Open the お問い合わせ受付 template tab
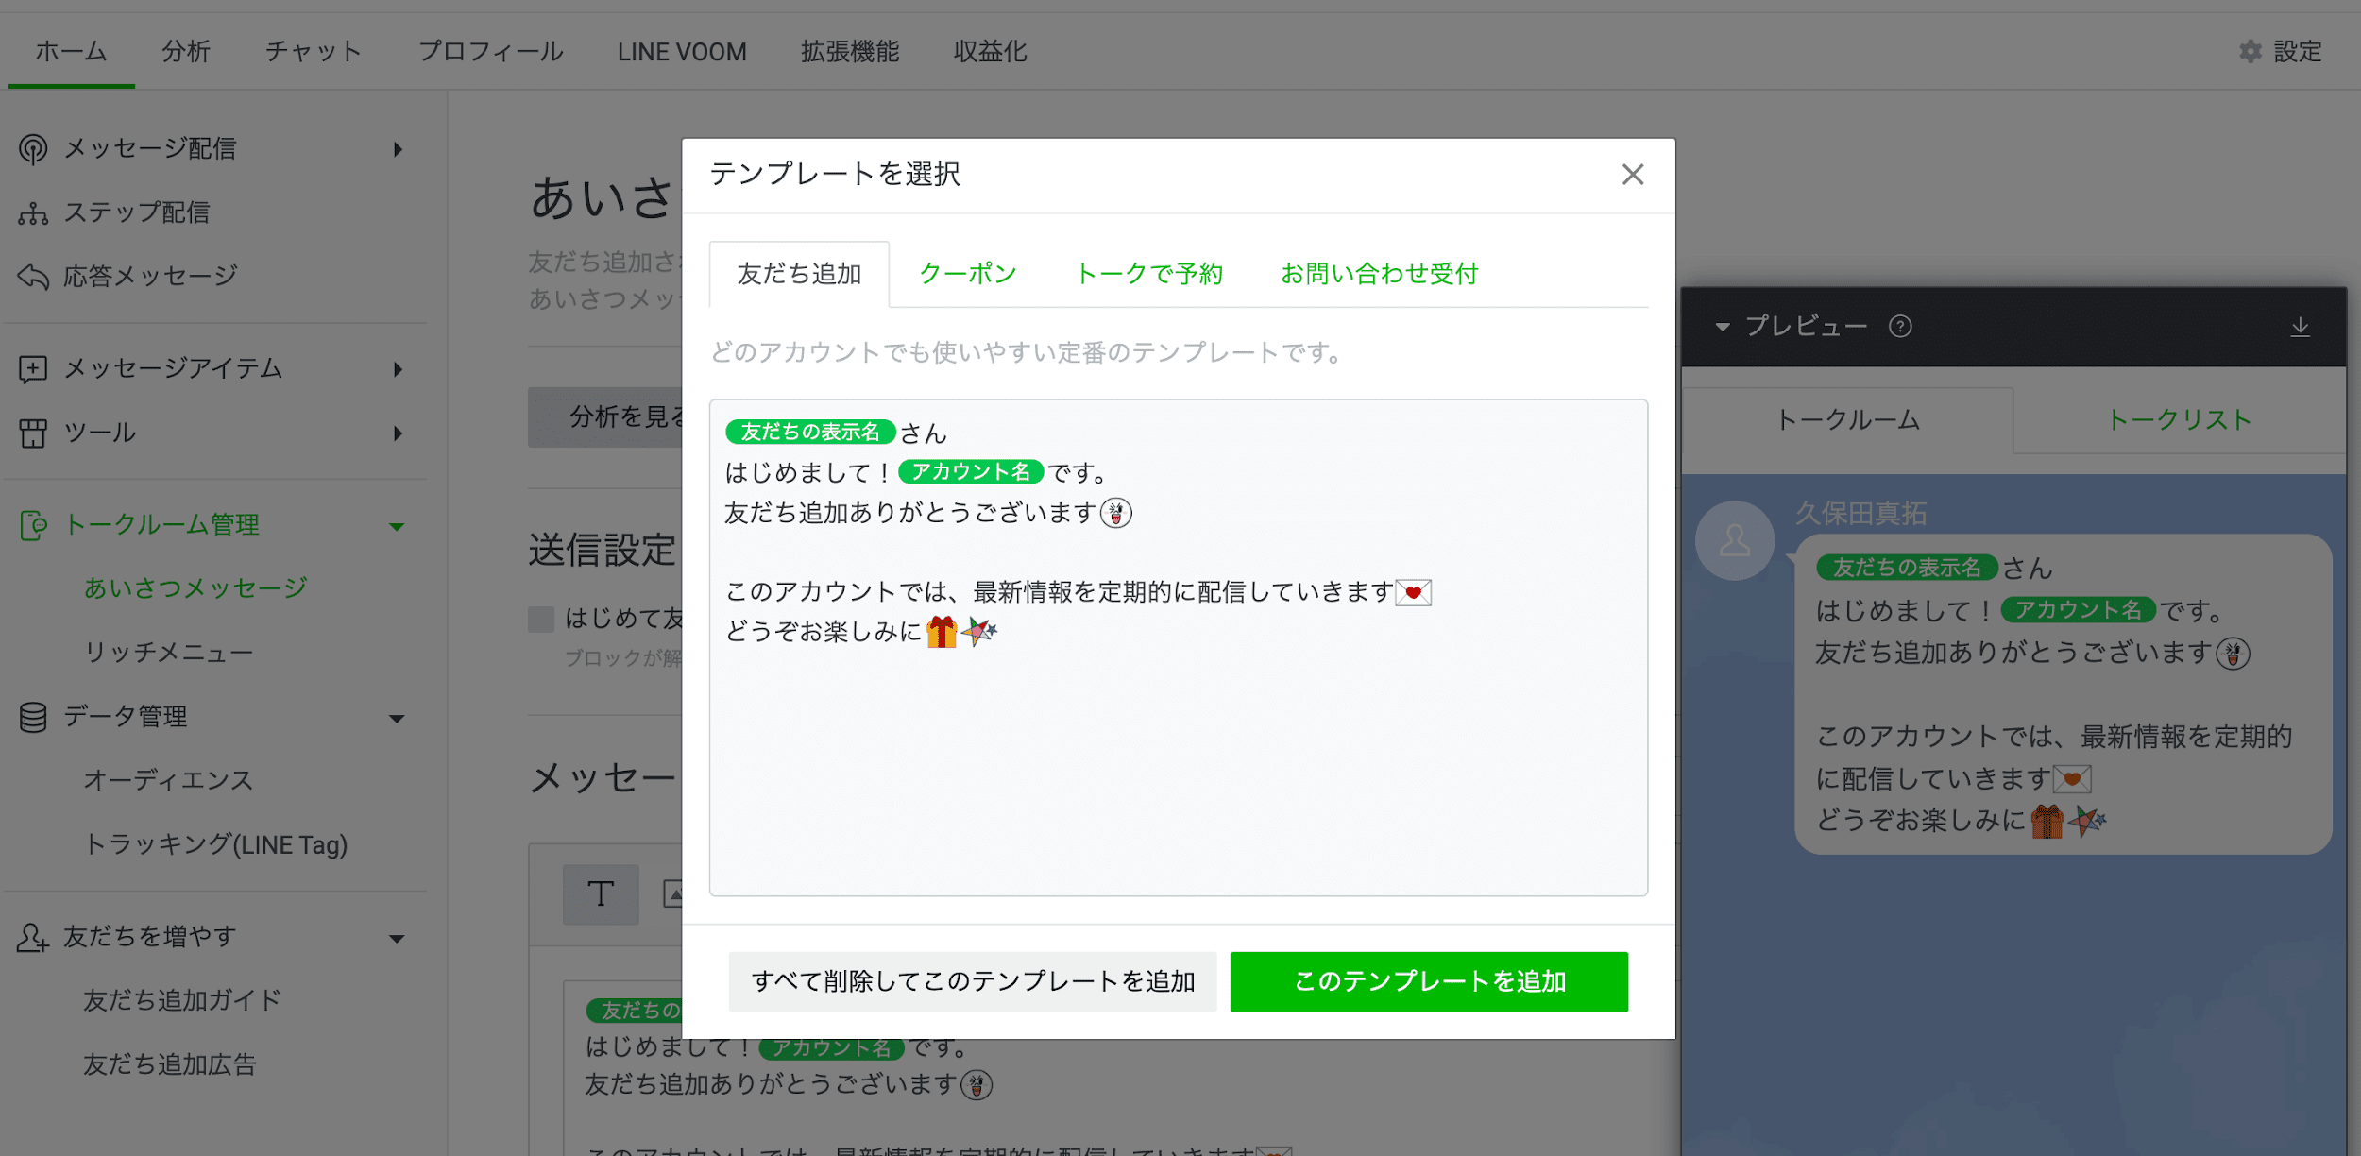Screen dimensions: 2361x1156 1379,274
